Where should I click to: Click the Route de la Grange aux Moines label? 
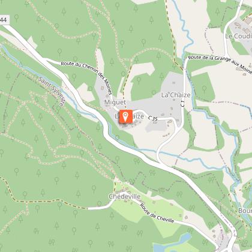(x=220, y=63)
